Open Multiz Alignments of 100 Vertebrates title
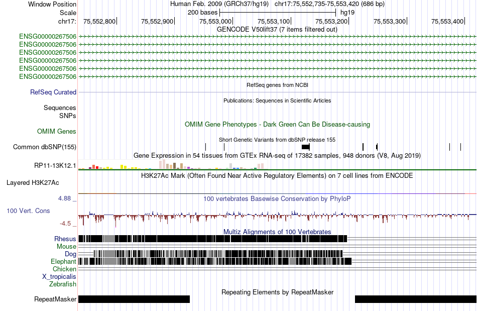The width and height of the screenshot is (477, 311). [277, 232]
